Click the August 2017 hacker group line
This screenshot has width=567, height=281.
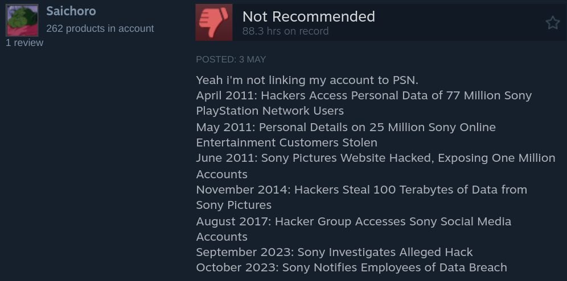(354, 221)
